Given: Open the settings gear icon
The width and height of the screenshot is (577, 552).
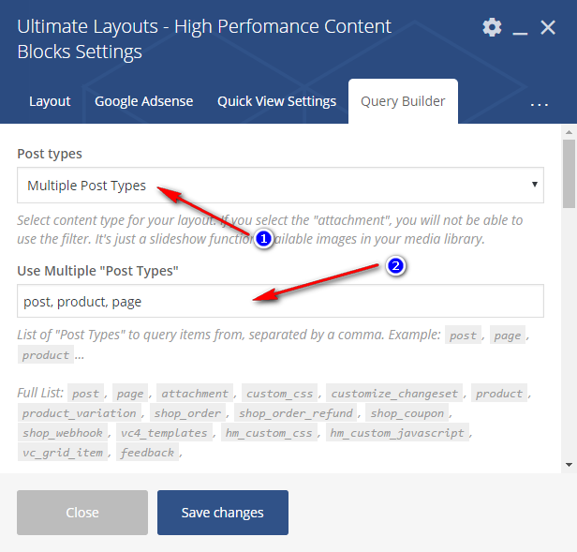Looking at the screenshot, I should pos(492,27).
